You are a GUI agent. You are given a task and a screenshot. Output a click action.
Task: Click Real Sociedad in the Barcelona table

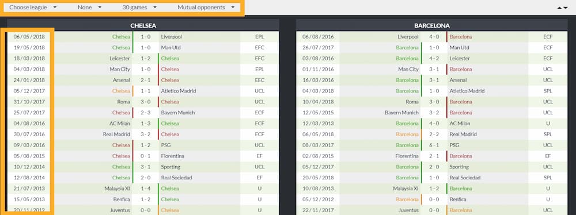pos(465,178)
